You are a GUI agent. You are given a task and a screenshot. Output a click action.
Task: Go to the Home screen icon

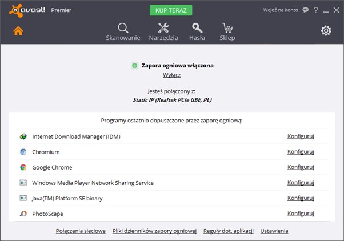point(18,31)
